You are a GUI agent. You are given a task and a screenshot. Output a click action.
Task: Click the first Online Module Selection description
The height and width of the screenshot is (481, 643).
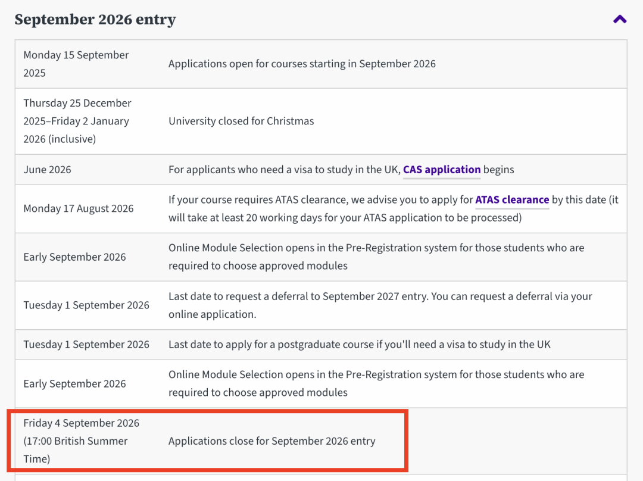click(376, 257)
